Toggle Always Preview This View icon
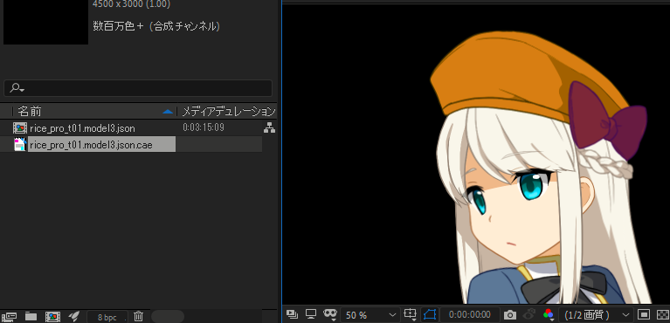This screenshot has width=670, height=323. (x=293, y=315)
